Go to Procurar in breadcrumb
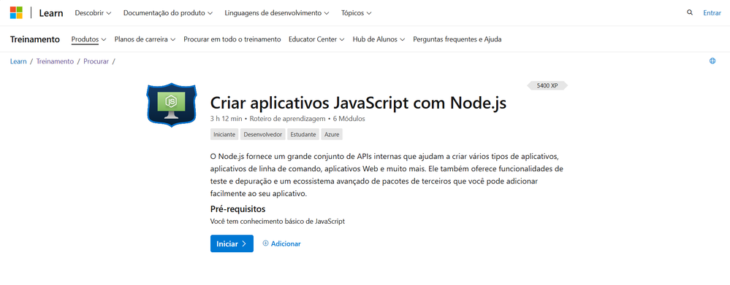The image size is (730, 285). pos(96,61)
